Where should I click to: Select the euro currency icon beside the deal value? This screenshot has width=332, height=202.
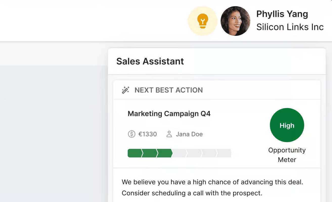[131, 134]
